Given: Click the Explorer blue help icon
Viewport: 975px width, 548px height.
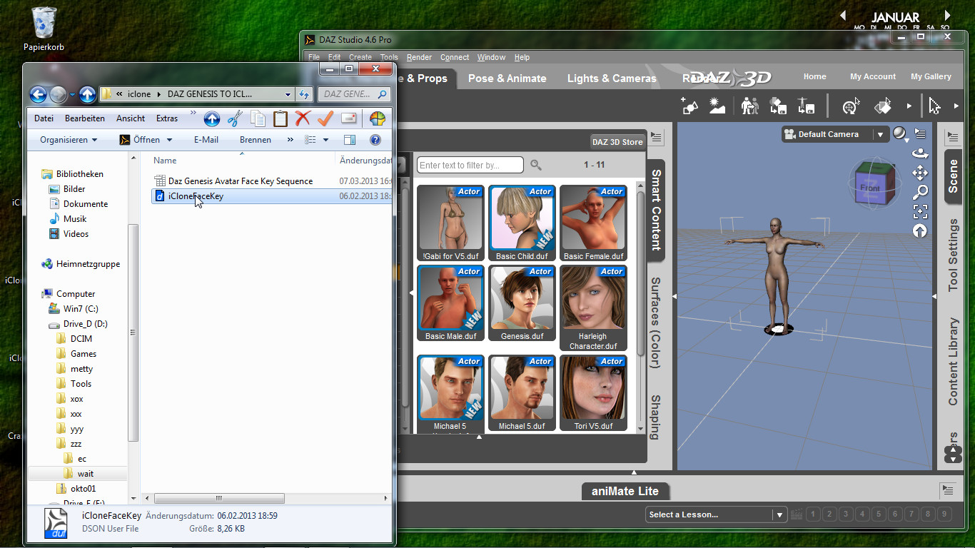Looking at the screenshot, I should (x=375, y=140).
